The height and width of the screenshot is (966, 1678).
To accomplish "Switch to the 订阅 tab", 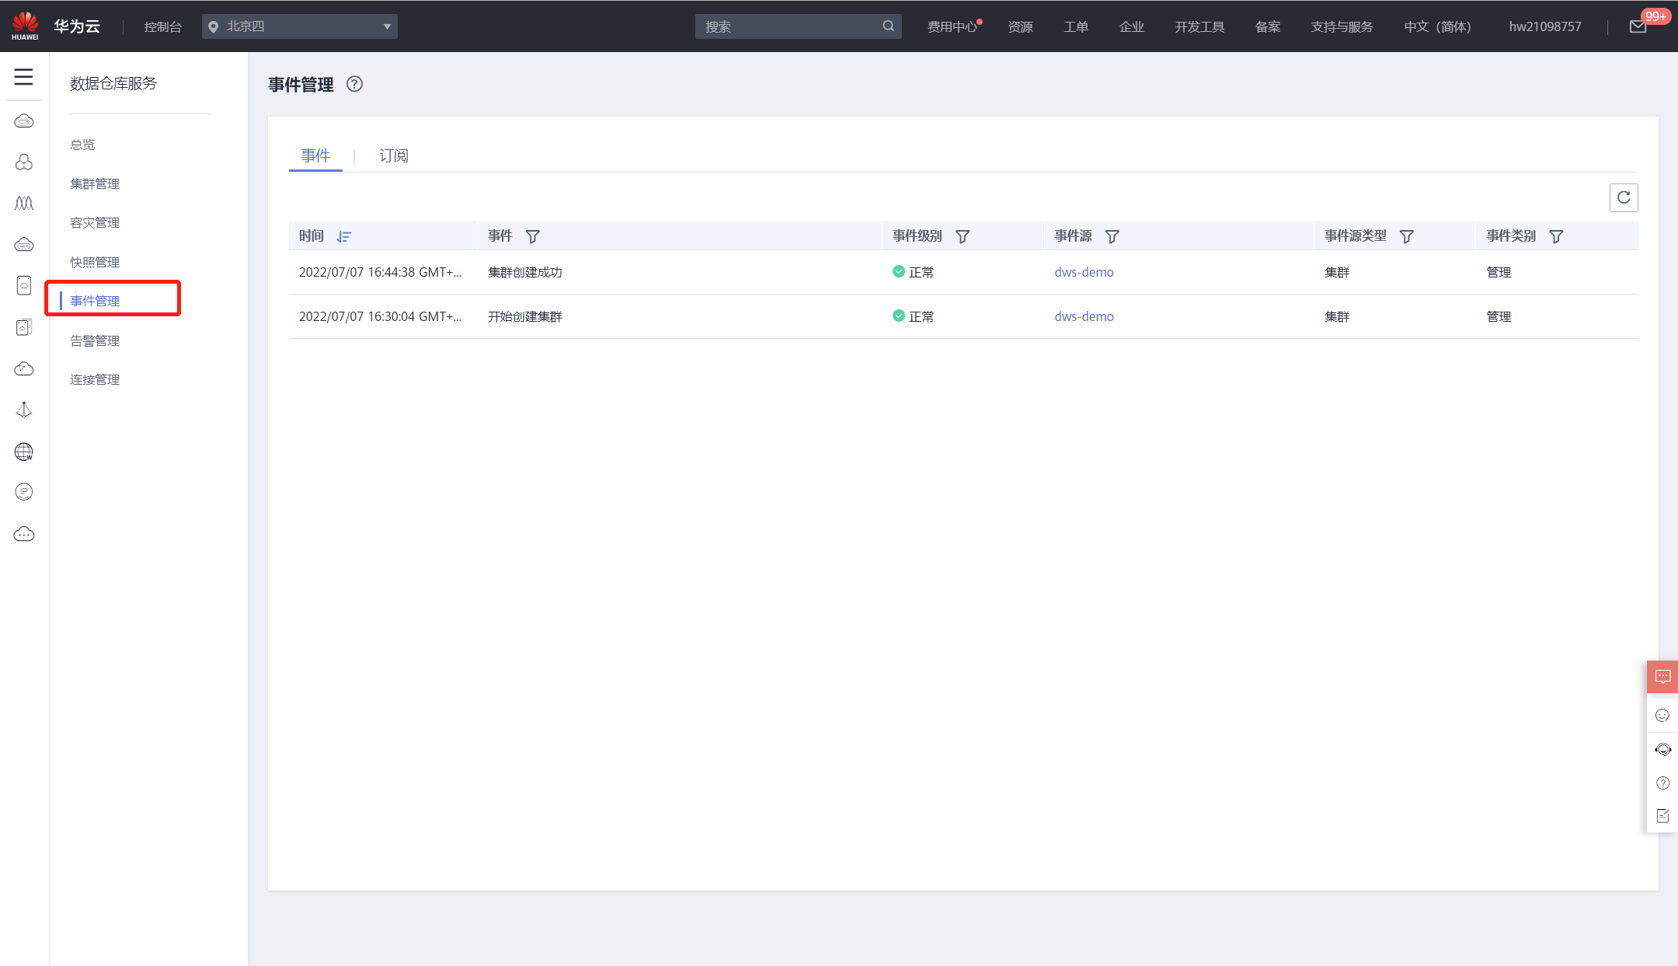I will point(393,155).
